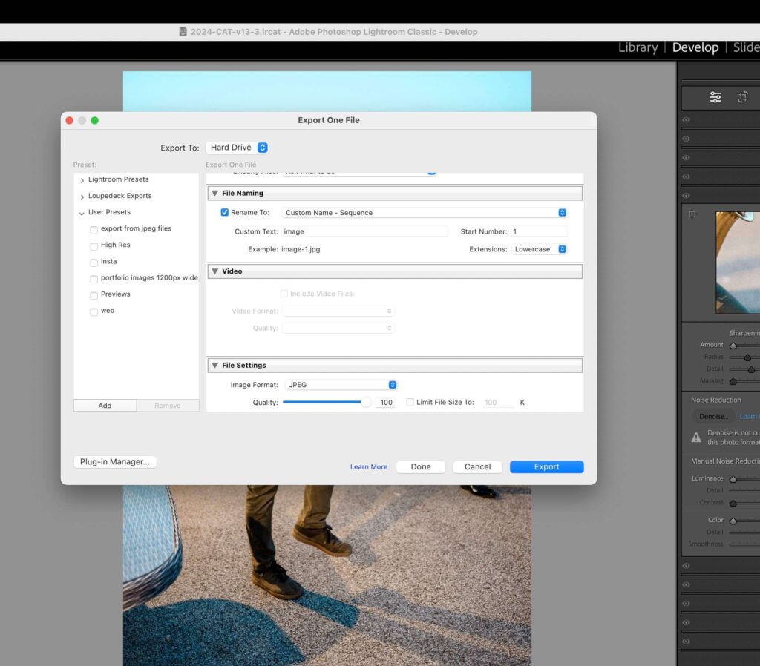This screenshot has height=666, width=760.
Task: Select the Crop tool icon in the right panel
Action: pyautogui.click(x=744, y=97)
